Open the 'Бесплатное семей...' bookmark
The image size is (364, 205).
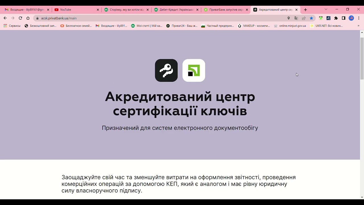[76, 26]
